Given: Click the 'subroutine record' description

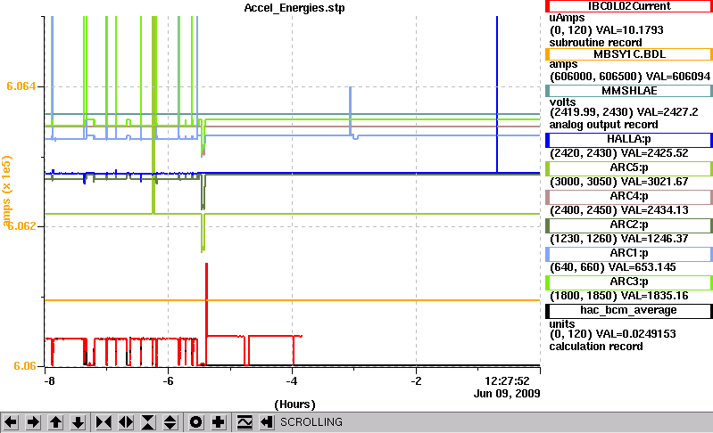Looking at the screenshot, I should pyautogui.click(x=596, y=43).
